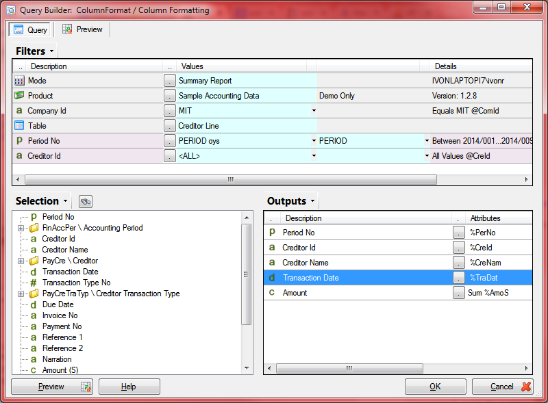Click the Product filter row icon

coord(19,95)
